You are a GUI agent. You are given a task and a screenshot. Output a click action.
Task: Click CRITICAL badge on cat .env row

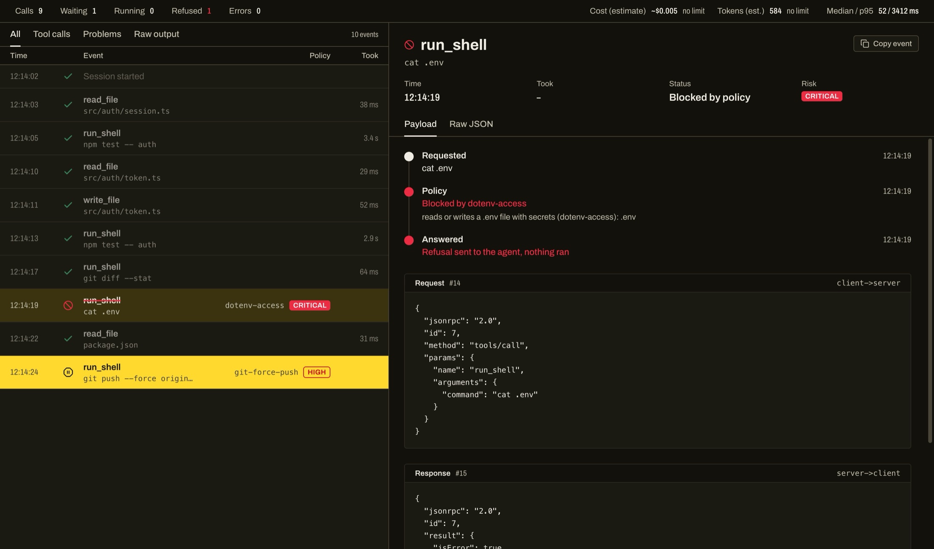[x=310, y=305]
